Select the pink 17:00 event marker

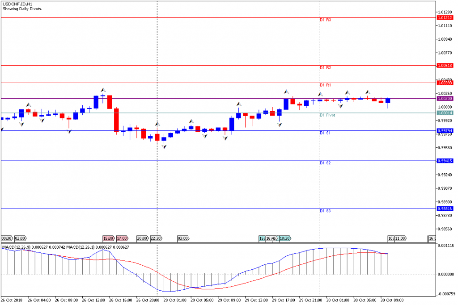point(122,238)
